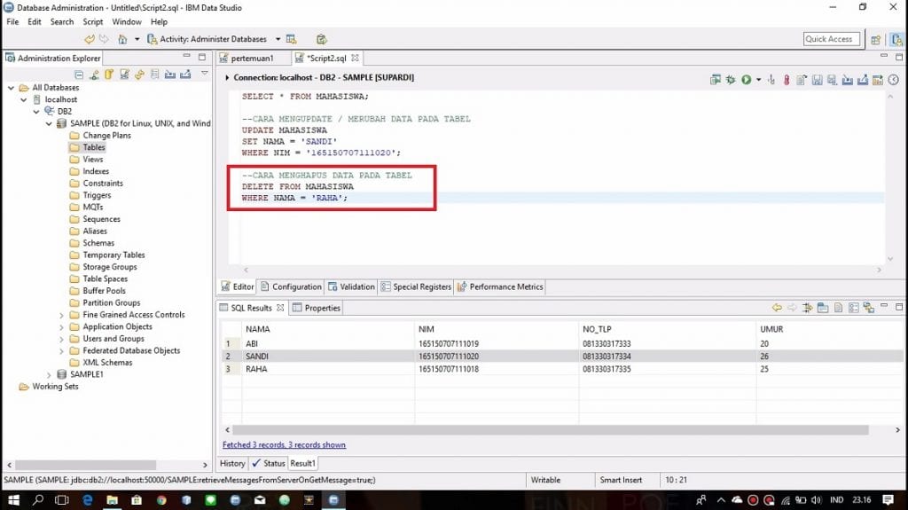
Task: Expand the SAMPLE1 database node
Action: pyautogui.click(x=49, y=374)
